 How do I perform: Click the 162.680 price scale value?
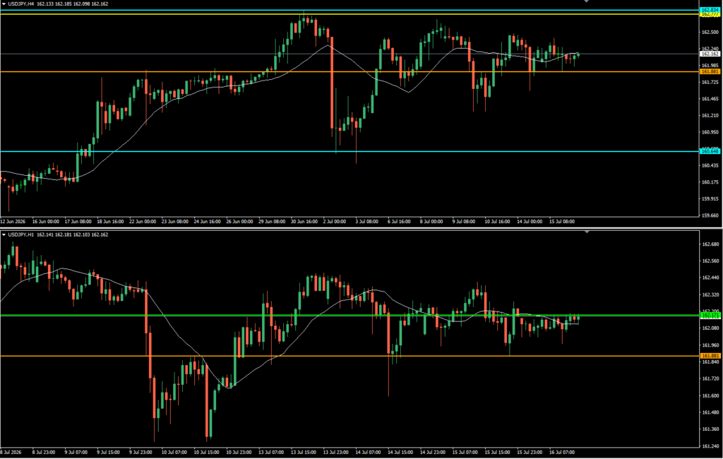pyautogui.click(x=710, y=244)
